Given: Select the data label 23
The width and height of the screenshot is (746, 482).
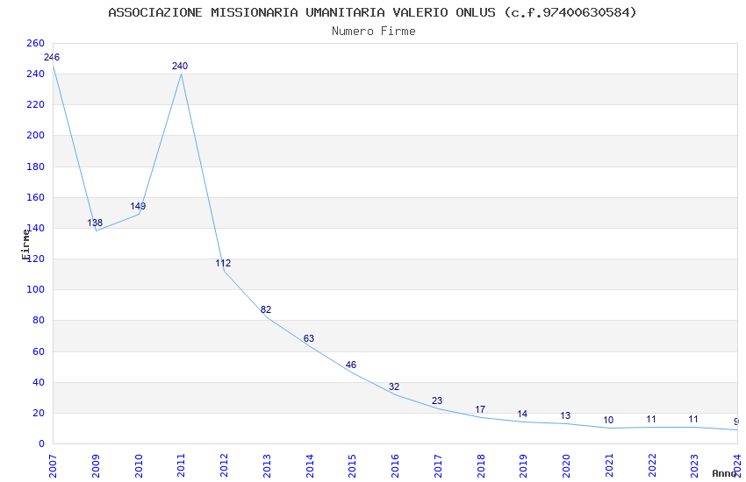Looking at the screenshot, I should point(437,400).
